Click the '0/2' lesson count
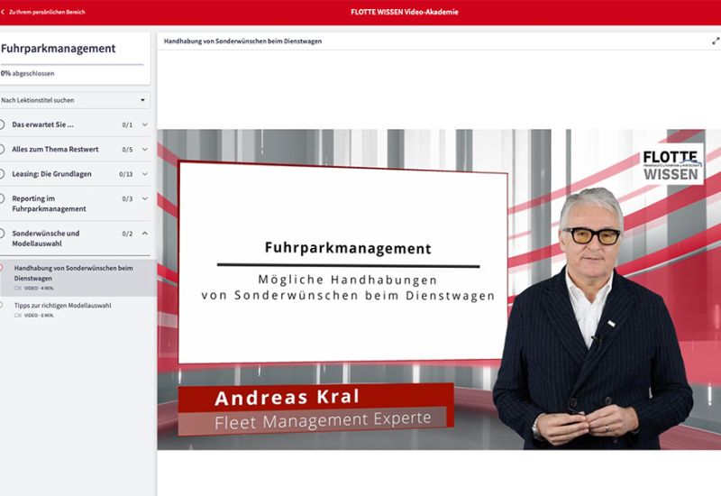721x496 pixels. click(x=127, y=234)
